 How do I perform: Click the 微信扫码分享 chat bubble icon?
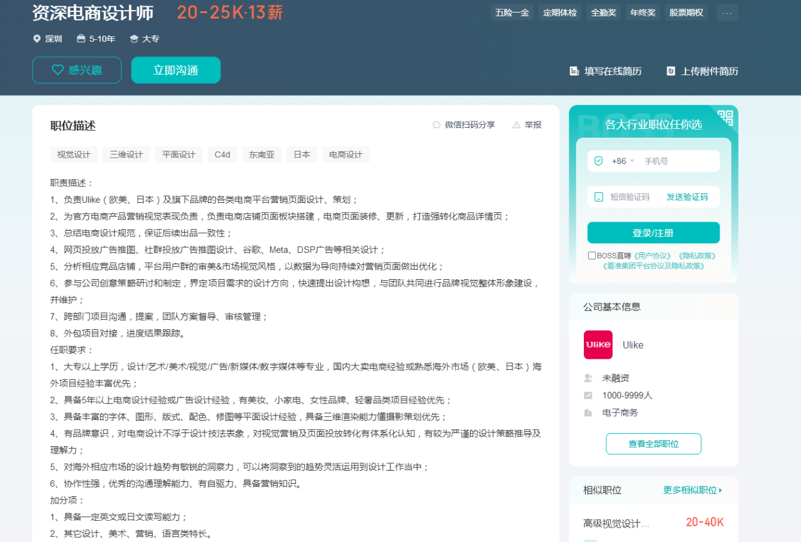[437, 125]
